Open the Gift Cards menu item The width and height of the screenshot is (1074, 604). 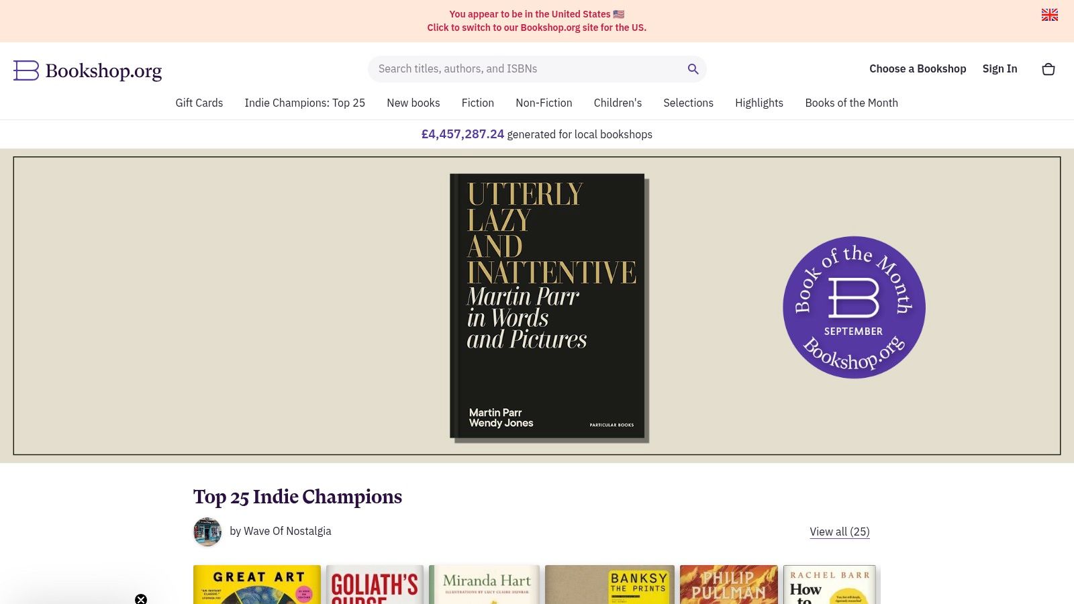[x=199, y=103]
